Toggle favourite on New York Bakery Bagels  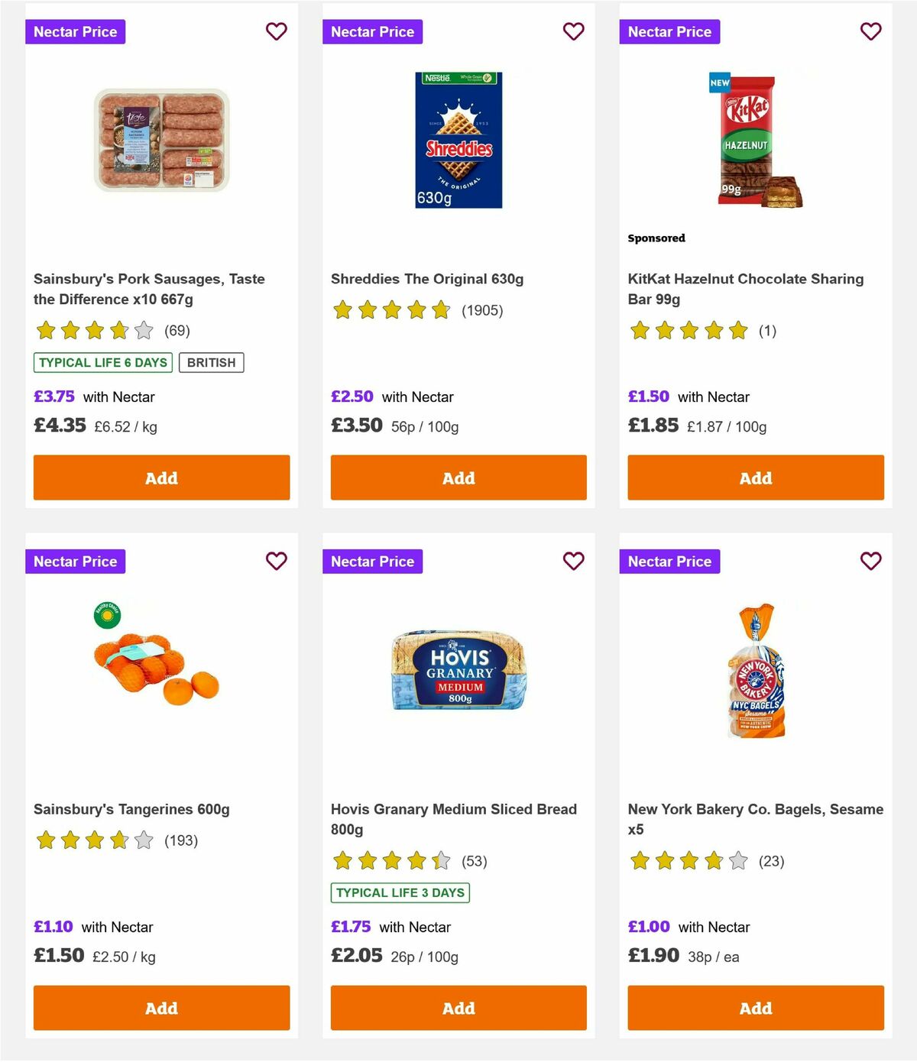(870, 561)
